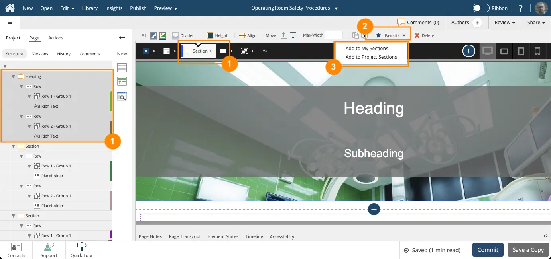Collapse the Heading node in the structure tree
This screenshot has width=551, height=259.
pos(13,76)
